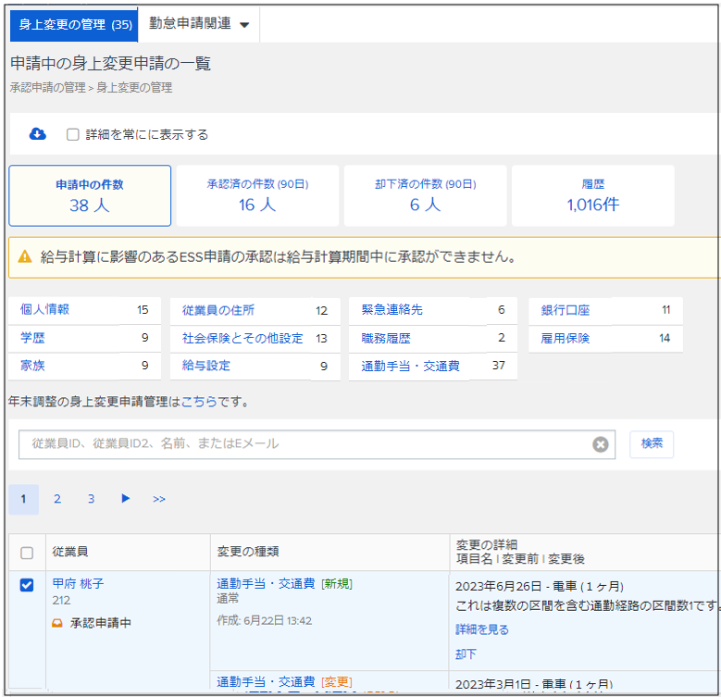Click 詳細を見る link
Viewport: 721px width, 697px height.
[482, 629]
